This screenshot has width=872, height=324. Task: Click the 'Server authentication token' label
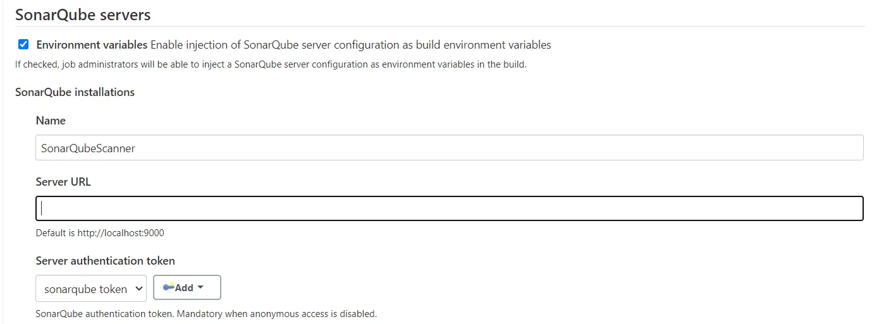105,261
